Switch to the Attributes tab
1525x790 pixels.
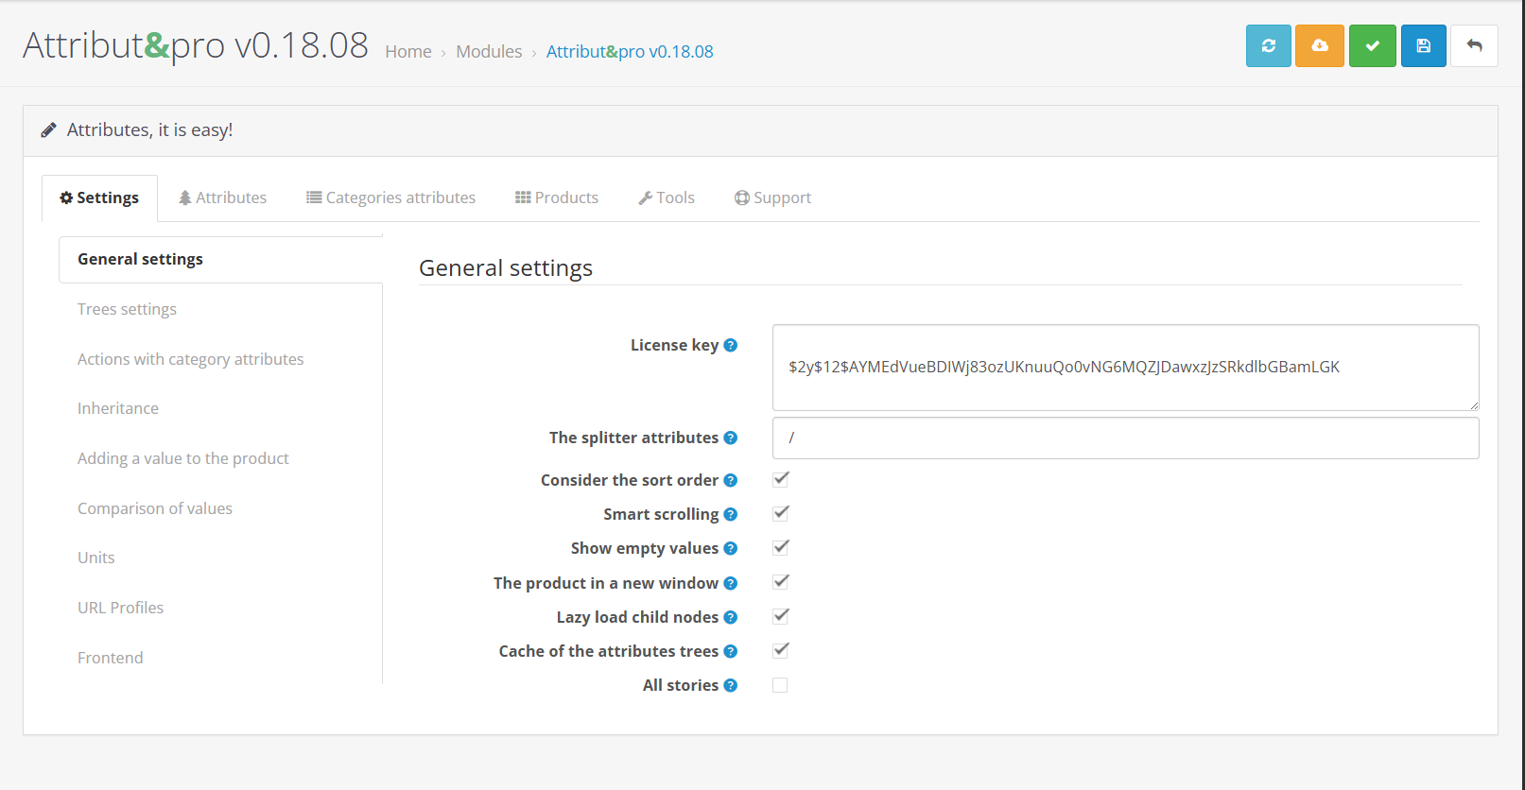(x=223, y=197)
